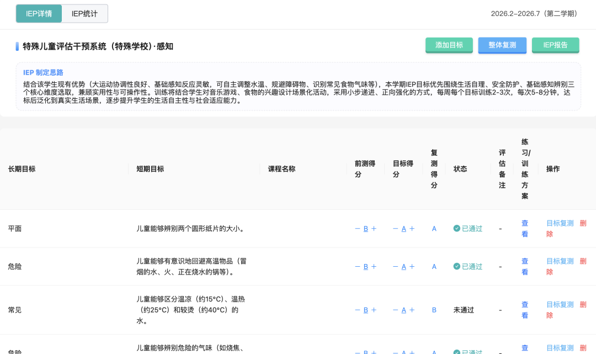Click the 已通过 check icon in 回避高温物品 row

tap(457, 266)
